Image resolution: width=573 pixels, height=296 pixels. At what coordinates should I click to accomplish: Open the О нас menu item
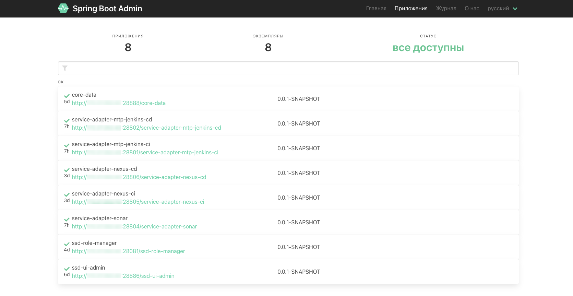point(472,9)
